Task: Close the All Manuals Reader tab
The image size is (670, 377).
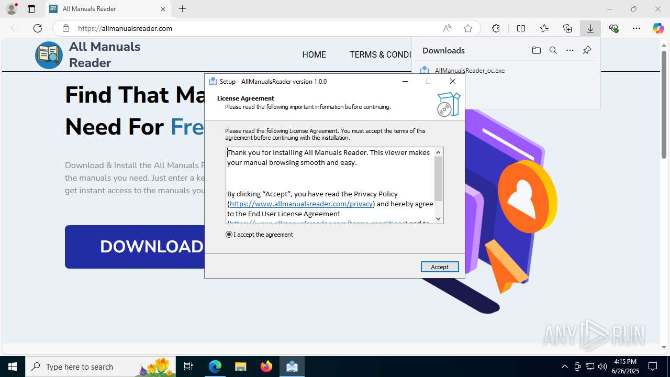Action: (163, 9)
